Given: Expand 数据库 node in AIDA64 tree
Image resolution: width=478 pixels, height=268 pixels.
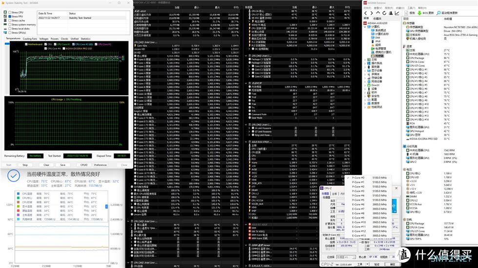Looking at the screenshot, I should (x=365, y=103).
